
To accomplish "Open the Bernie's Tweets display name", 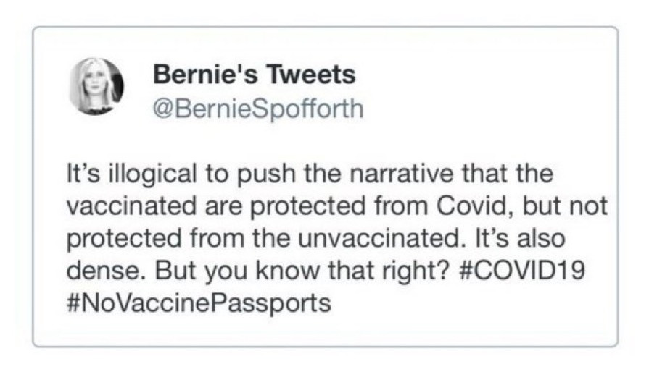I will (255, 75).
